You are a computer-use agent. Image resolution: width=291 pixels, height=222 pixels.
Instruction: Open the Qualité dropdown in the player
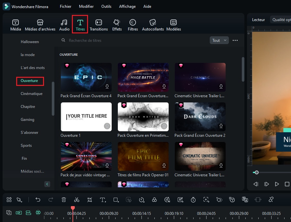(280, 20)
